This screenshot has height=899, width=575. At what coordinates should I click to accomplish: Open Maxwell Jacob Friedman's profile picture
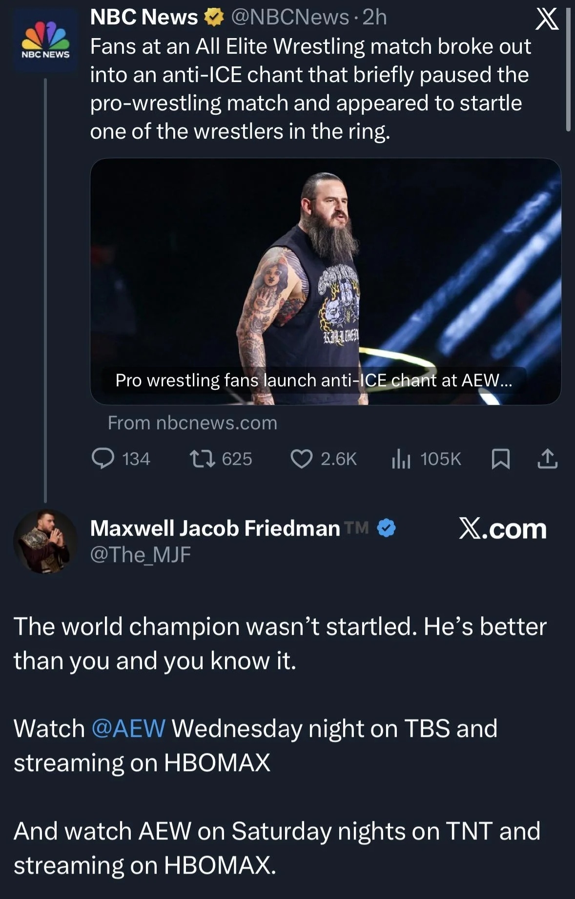pyautogui.click(x=45, y=541)
